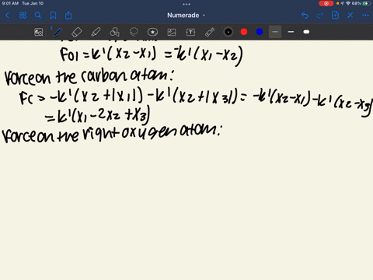373x280 pixels.
Task: Select the Eraser tool
Action: pos(77,32)
